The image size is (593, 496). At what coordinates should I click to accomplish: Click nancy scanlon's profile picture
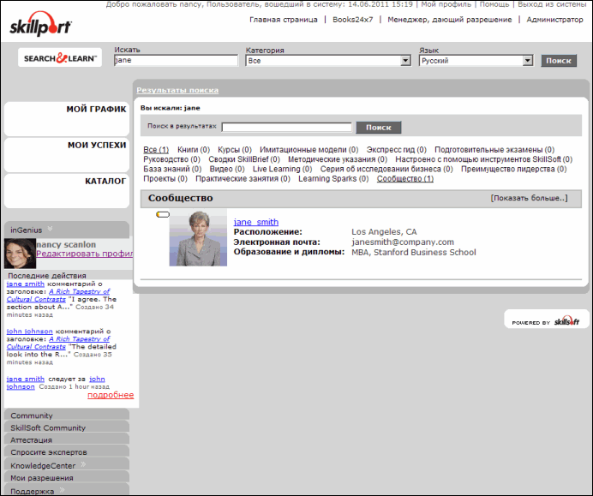pos(20,254)
